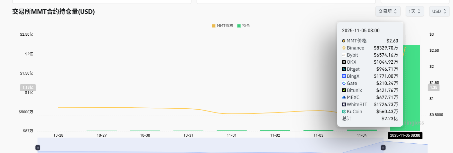
Task: Click the Bitunix logo icon in tooltip
Action: [x=344, y=90]
